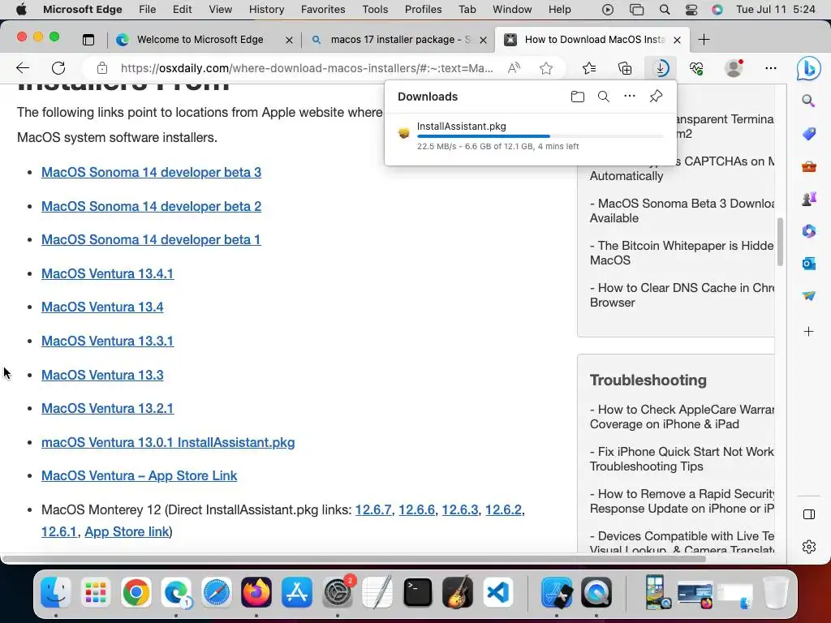Open MacOS Ventura App Store Link
The height and width of the screenshot is (623, 831).
coord(139,475)
